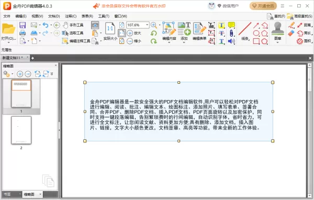Screen dimensions: 314x200
Task: Go to previous view green arrow
Action: pyautogui.click(x=57, y=25)
